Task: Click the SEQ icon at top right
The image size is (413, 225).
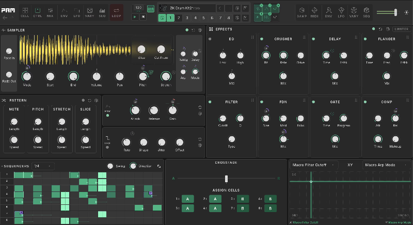Action: (366, 10)
